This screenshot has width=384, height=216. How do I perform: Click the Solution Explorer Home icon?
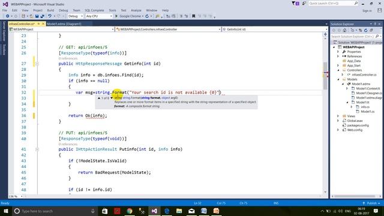point(344,31)
